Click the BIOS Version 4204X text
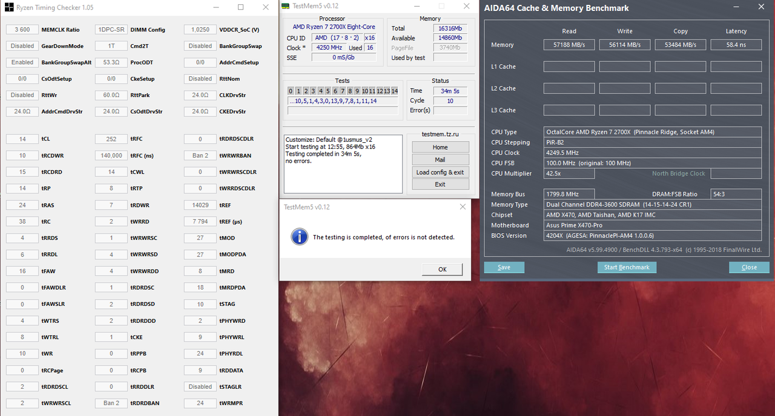This screenshot has width=775, height=416. [x=600, y=236]
